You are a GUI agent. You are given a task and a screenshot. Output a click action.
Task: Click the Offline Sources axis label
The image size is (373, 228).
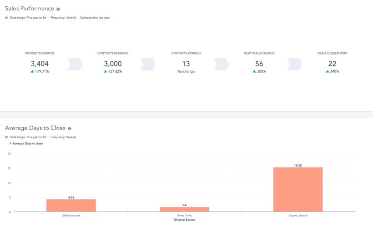71,215
